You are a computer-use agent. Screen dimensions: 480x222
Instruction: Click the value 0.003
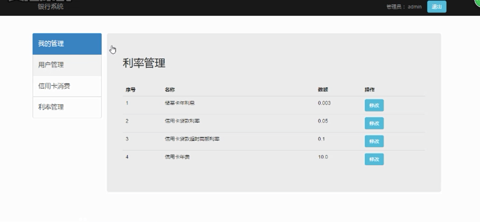click(324, 103)
